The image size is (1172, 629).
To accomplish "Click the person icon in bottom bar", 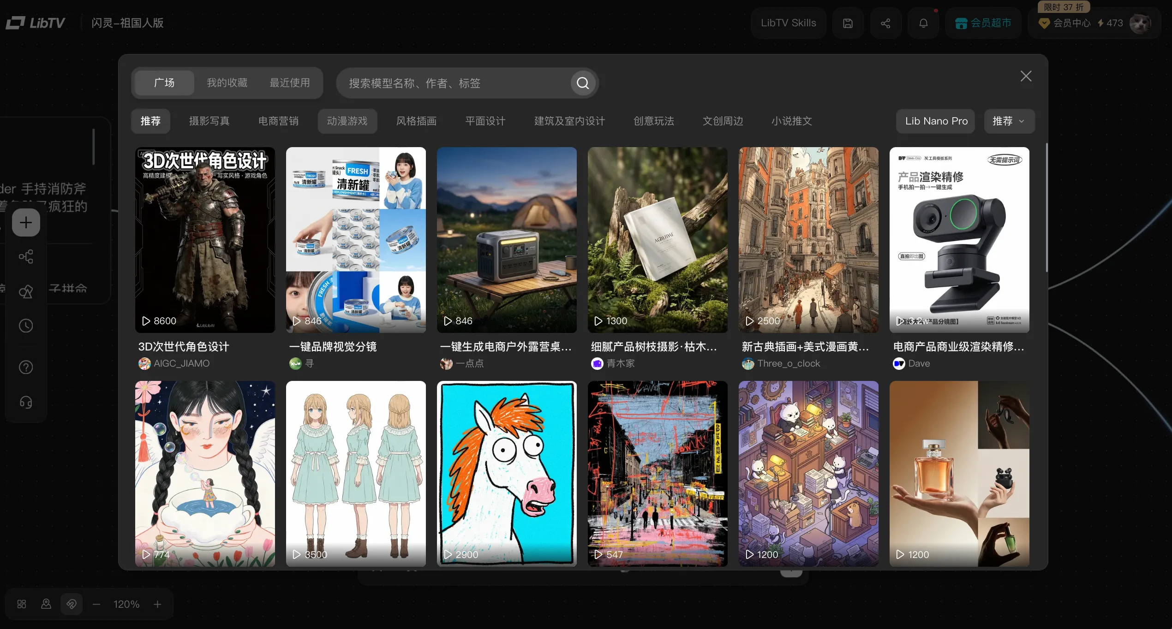I will click(46, 604).
